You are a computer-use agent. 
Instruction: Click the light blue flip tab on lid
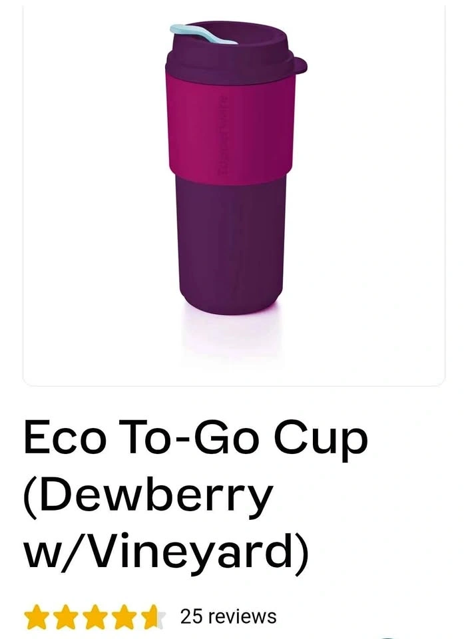(x=204, y=34)
